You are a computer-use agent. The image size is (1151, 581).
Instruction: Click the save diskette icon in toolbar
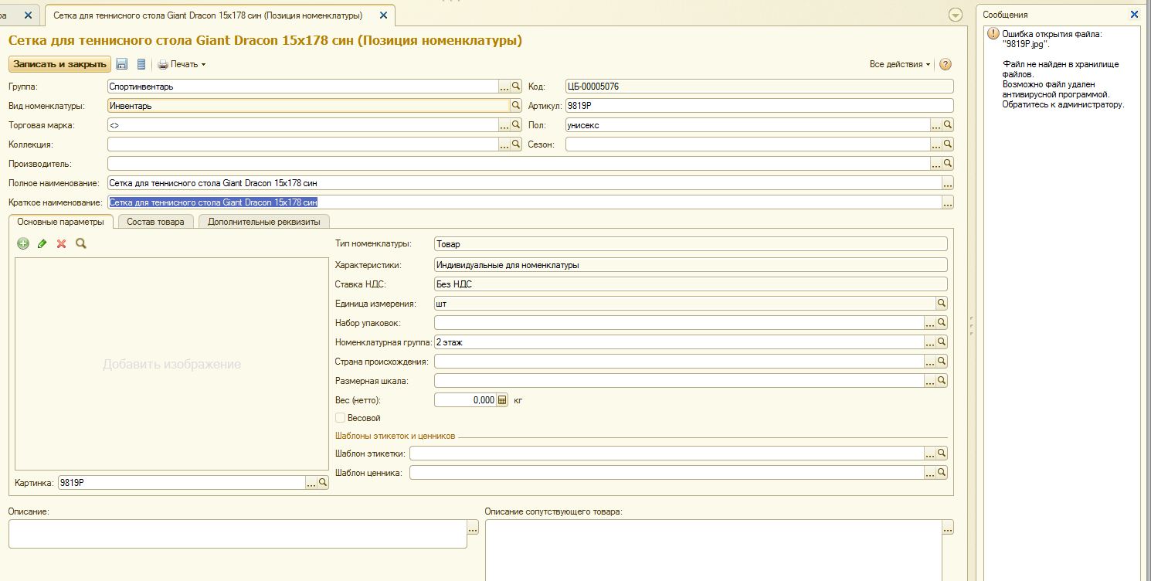(122, 64)
